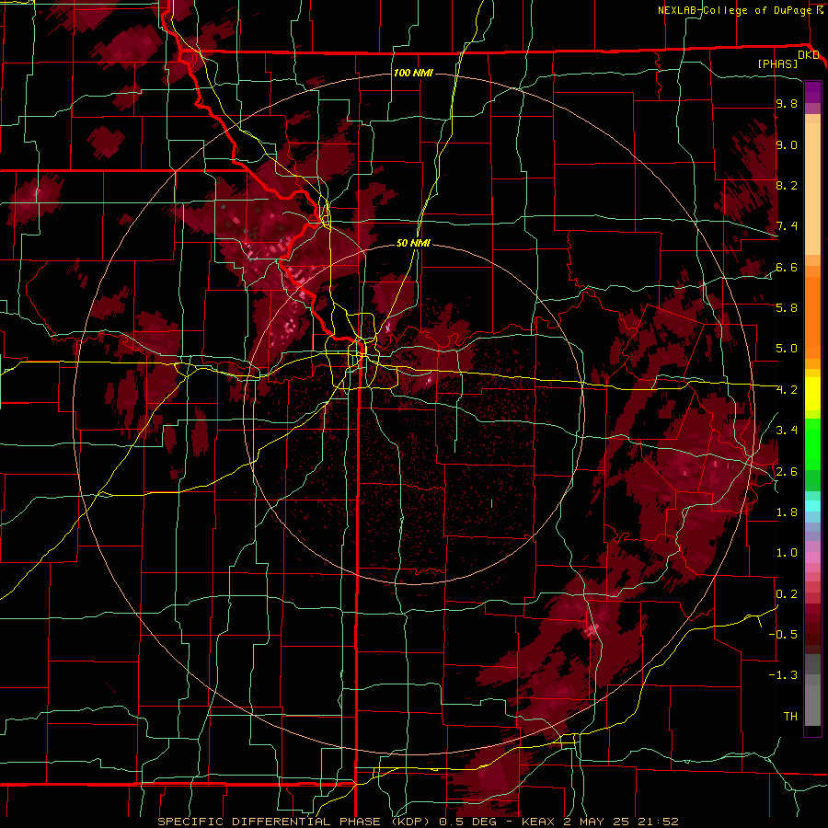Click the '3.4' legend value
The image size is (828, 828).
pyautogui.click(x=787, y=431)
